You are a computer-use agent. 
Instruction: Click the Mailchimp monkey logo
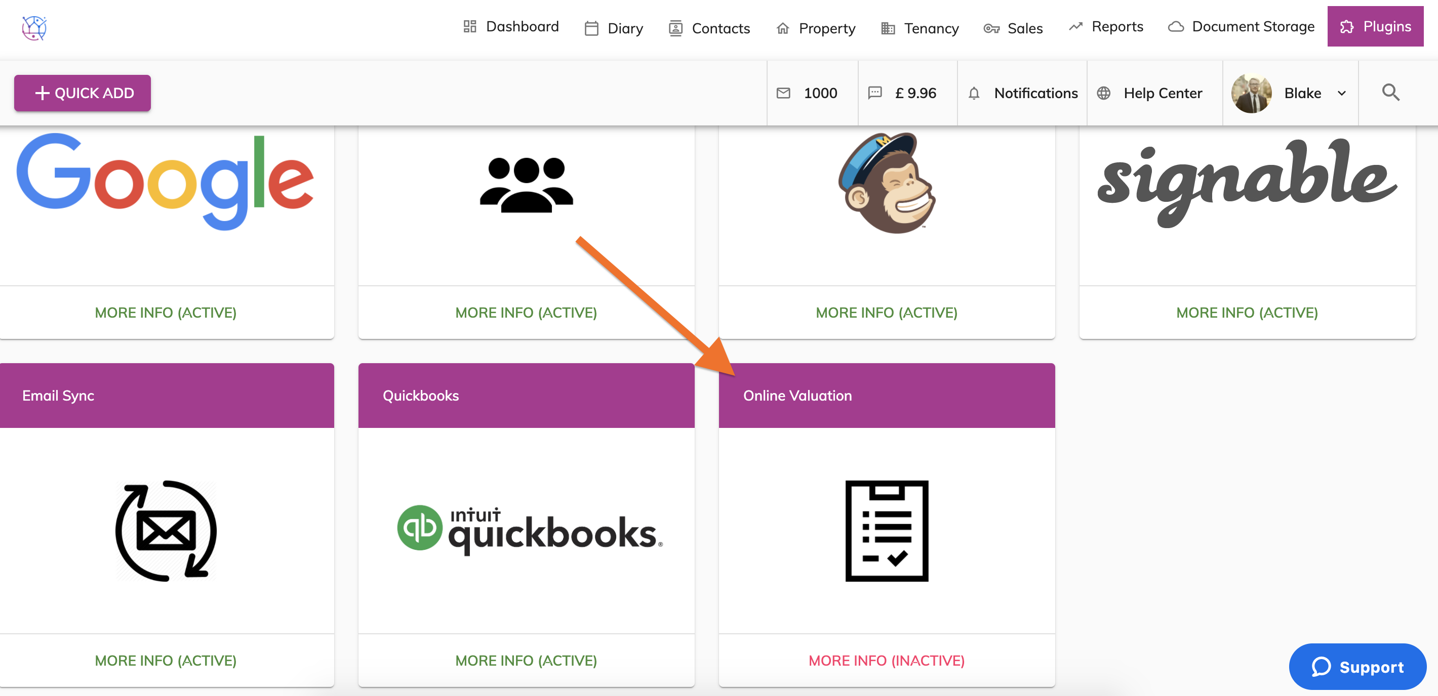pyautogui.click(x=887, y=183)
